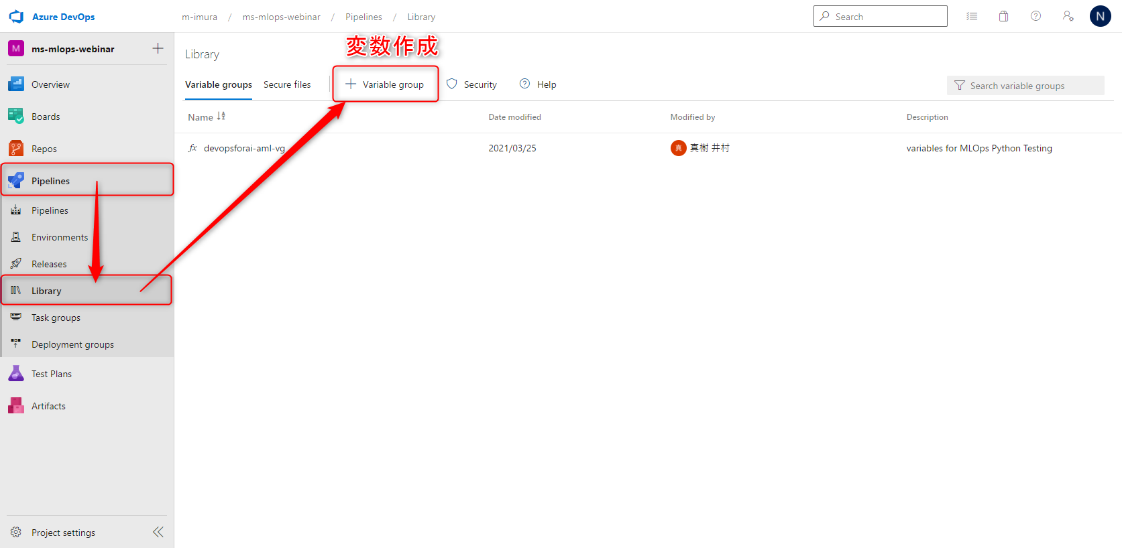
Task: Open m-imura breadcrumb link
Action: tap(200, 17)
